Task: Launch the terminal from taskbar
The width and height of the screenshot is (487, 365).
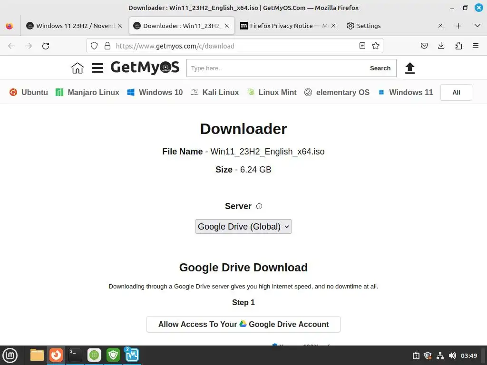Action: coord(75,355)
